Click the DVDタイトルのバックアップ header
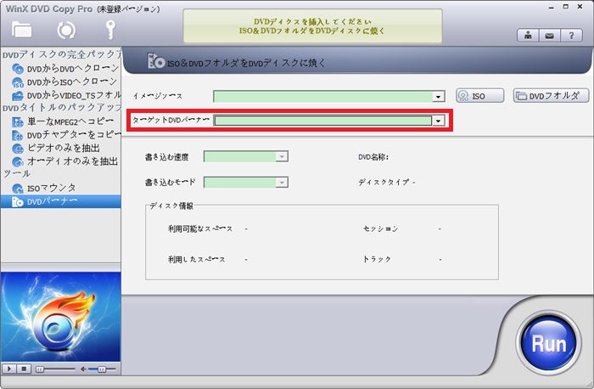The image size is (594, 389). pos(61,108)
